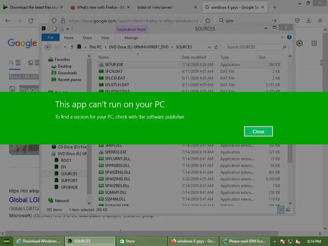Click the Explorer help question mark icon
Image resolution: width=328 pixels, height=246 pixels.
[289, 37]
